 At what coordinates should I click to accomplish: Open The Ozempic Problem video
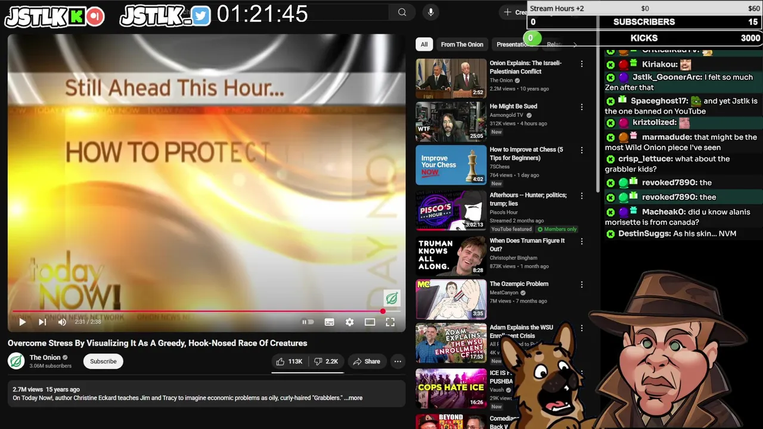(x=519, y=284)
